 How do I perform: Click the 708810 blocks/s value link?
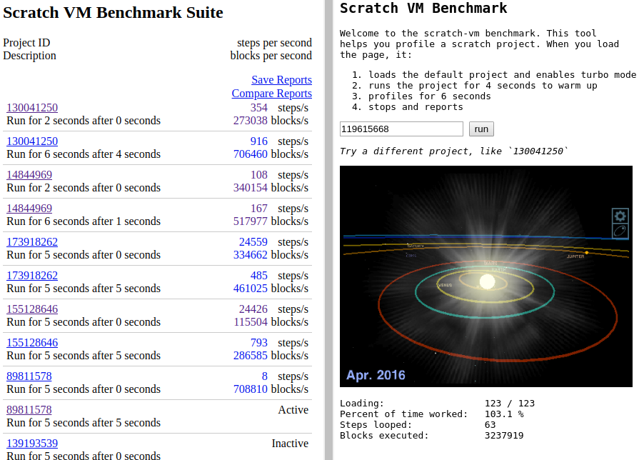click(x=250, y=389)
